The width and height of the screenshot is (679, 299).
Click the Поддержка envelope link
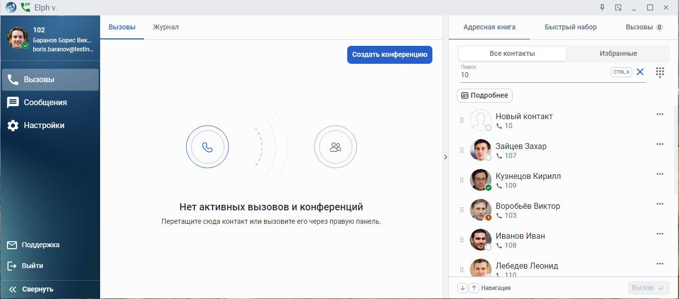click(33, 245)
